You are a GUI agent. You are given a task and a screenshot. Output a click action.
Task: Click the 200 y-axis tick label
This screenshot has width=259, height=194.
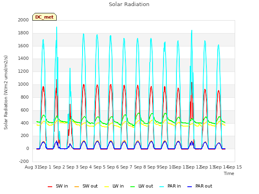(x=25, y=136)
